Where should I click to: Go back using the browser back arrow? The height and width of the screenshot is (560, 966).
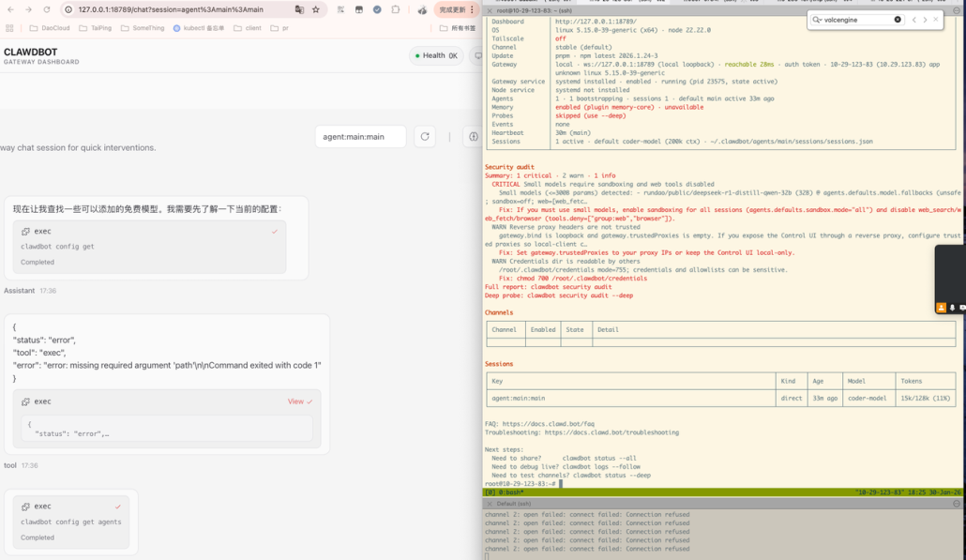pos(9,9)
